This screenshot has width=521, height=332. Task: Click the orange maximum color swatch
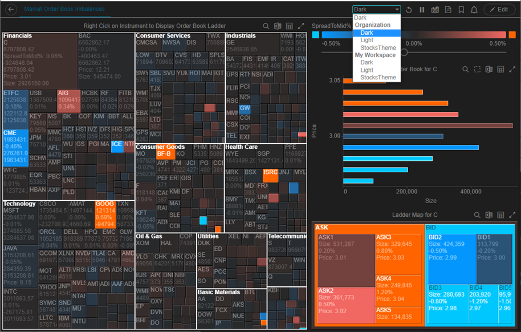click(x=512, y=35)
